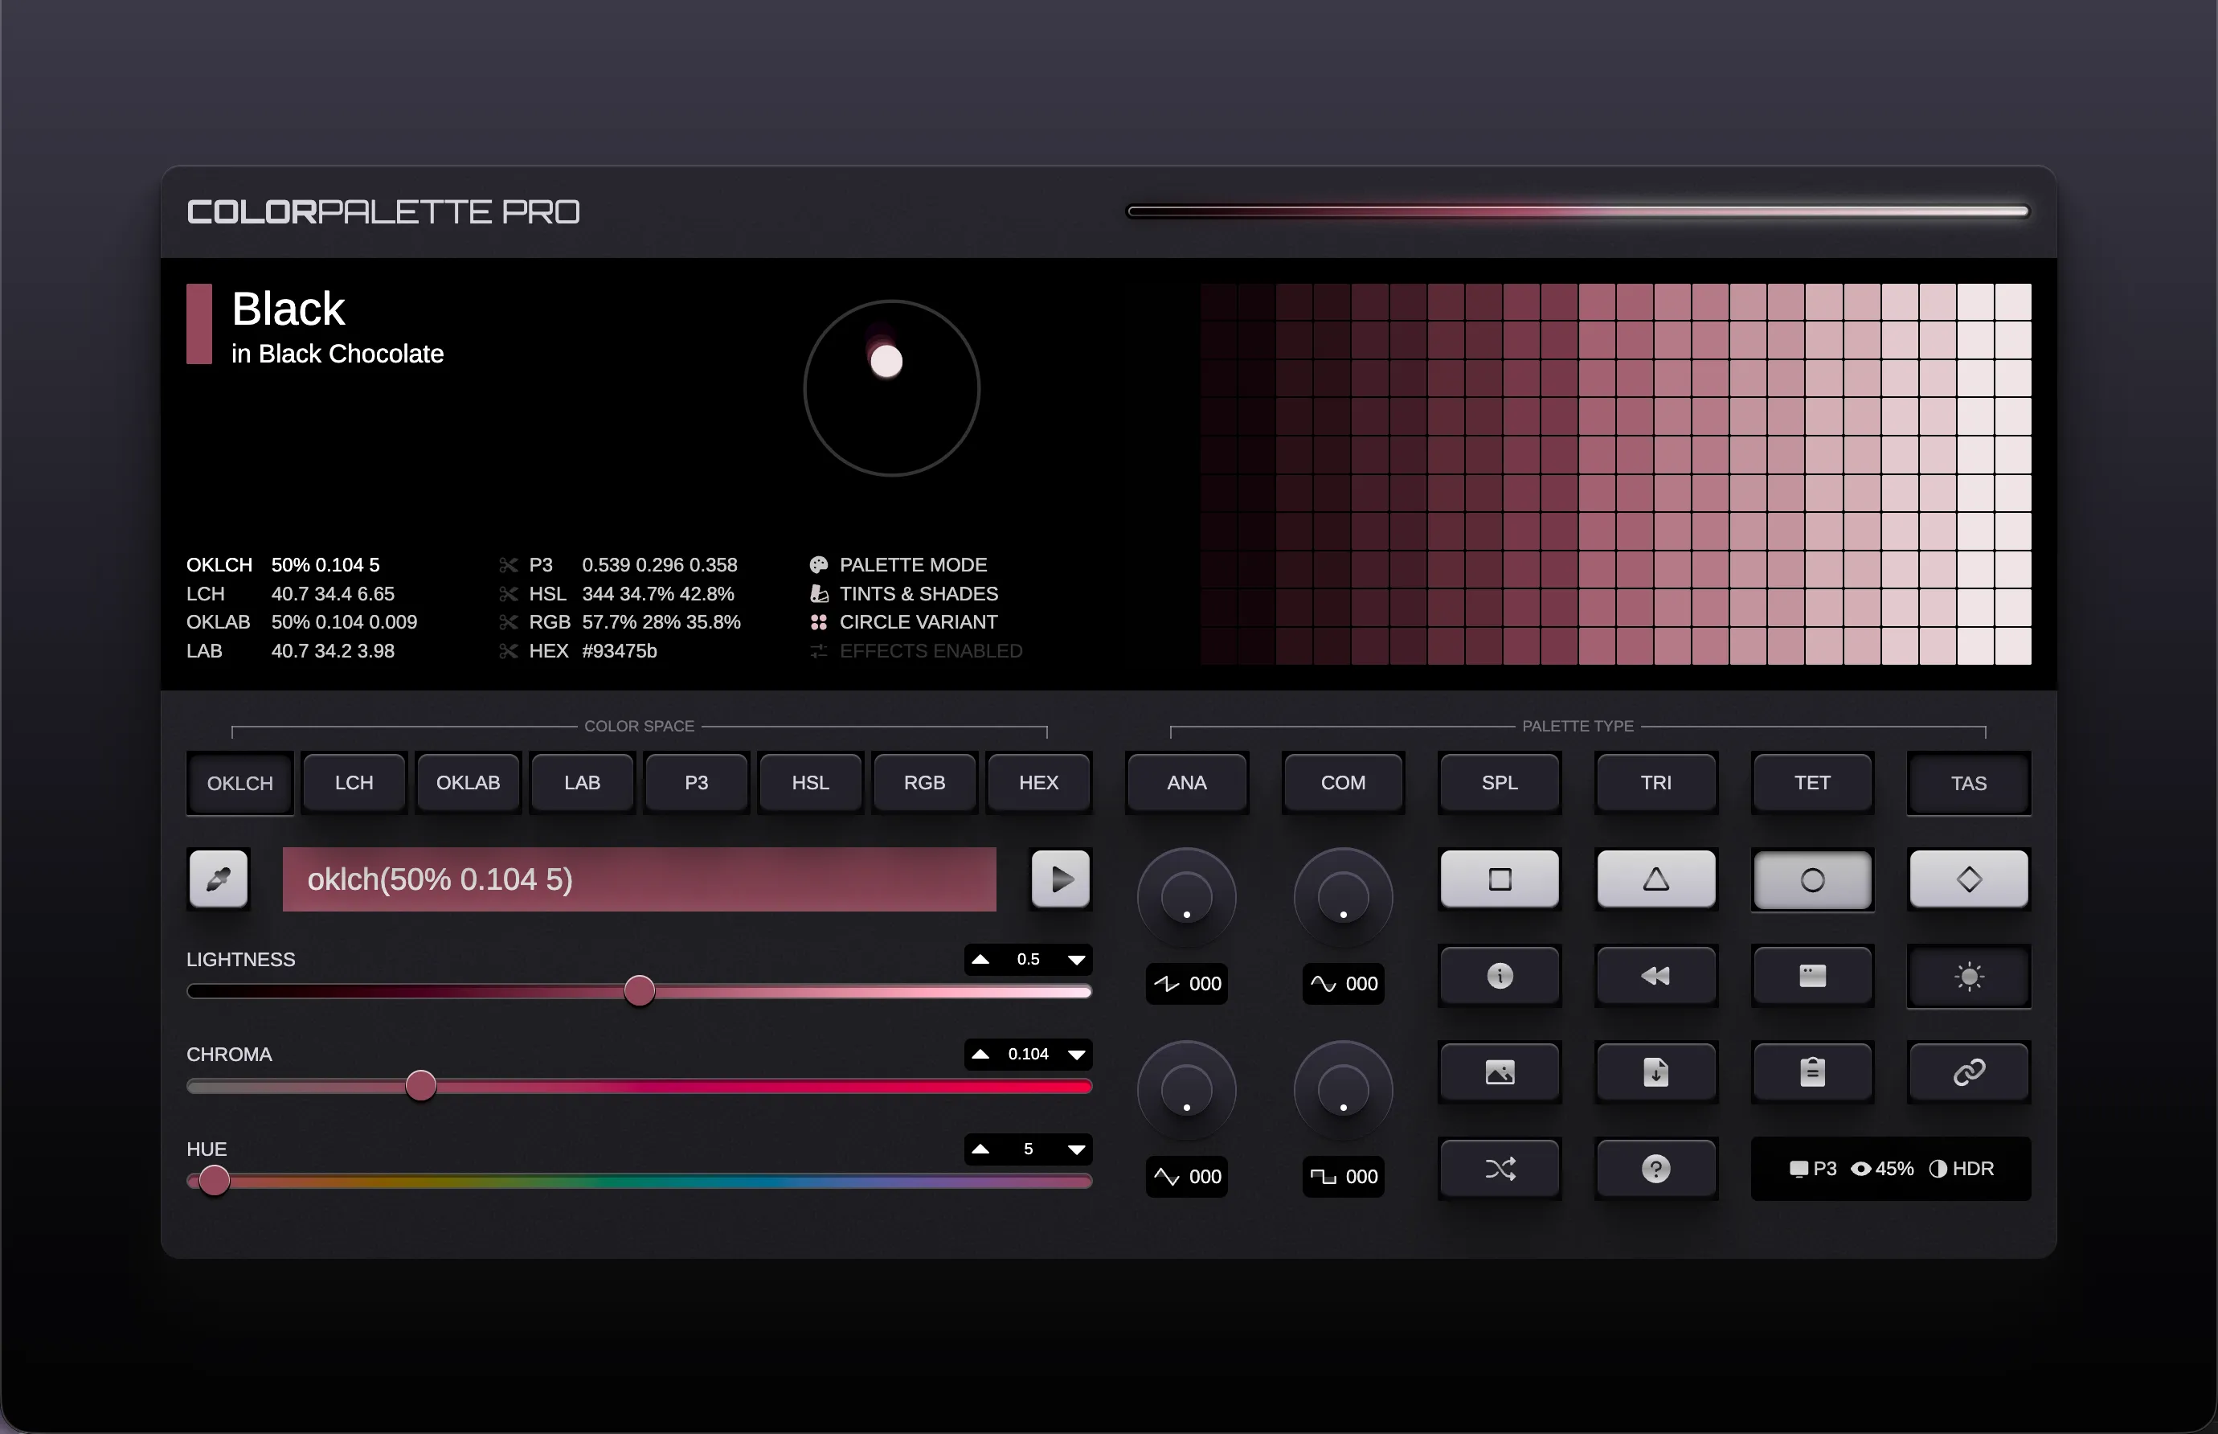Click the info icon button
The width and height of the screenshot is (2218, 1434).
[x=1499, y=976]
